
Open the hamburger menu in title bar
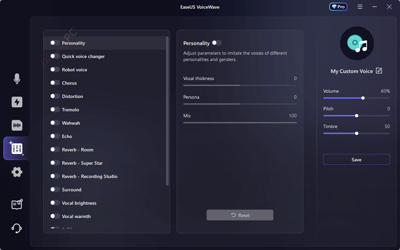click(360, 7)
